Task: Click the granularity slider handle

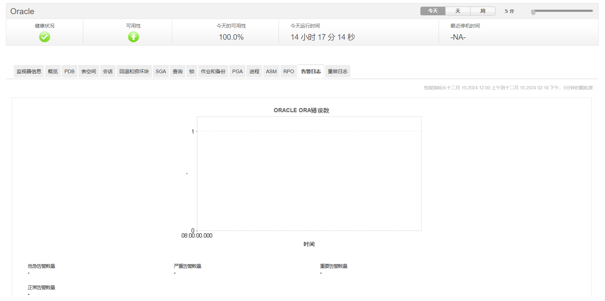Action: tap(533, 12)
